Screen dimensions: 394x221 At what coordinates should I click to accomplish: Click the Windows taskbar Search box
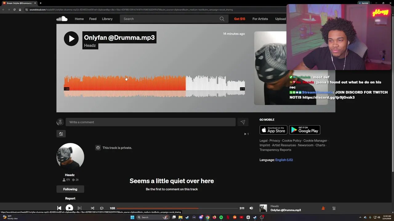coord(153,217)
